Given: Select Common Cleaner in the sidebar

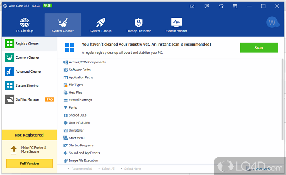Looking at the screenshot, I should [27, 58].
